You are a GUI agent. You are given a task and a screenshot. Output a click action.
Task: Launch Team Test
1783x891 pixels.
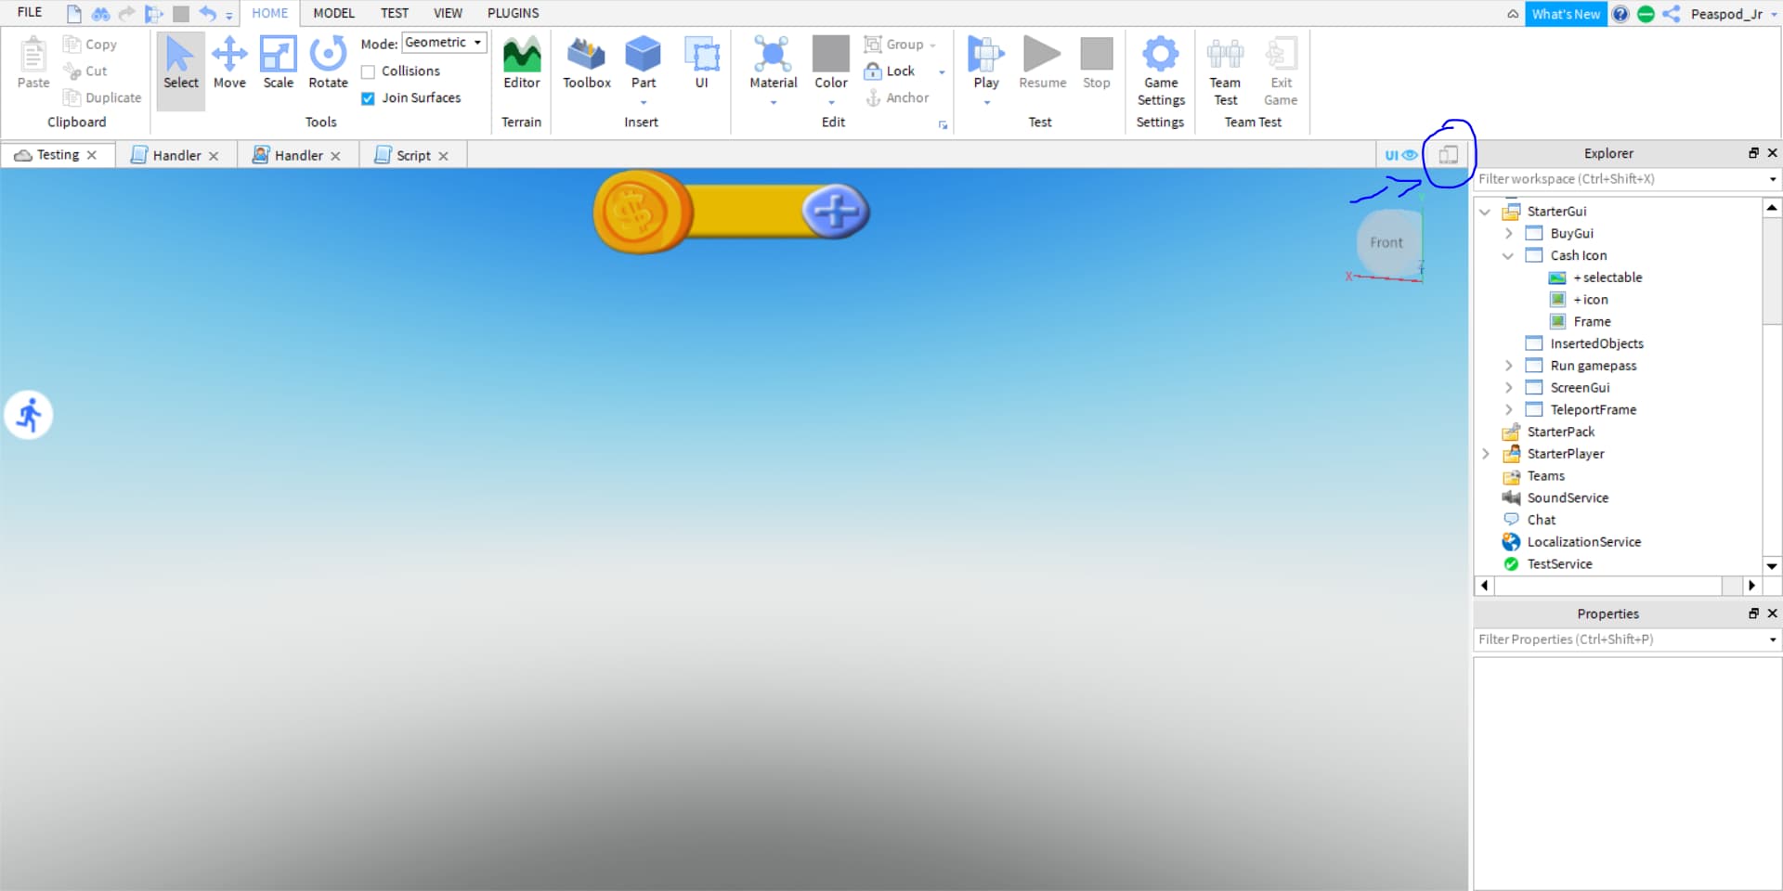tap(1225, 71)
